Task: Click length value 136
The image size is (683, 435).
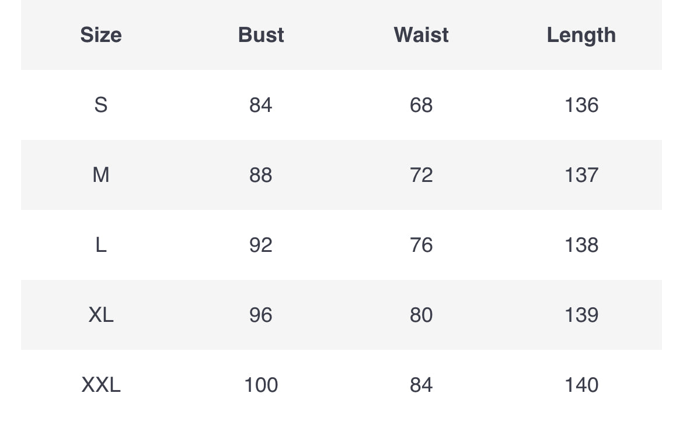Action: [581, 105]
